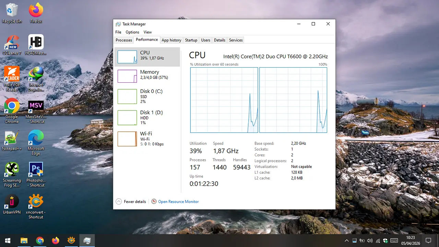439x247 pixels.
Task: Select the Foxit PDF Reader desktop icon
Action: point(12,79)
